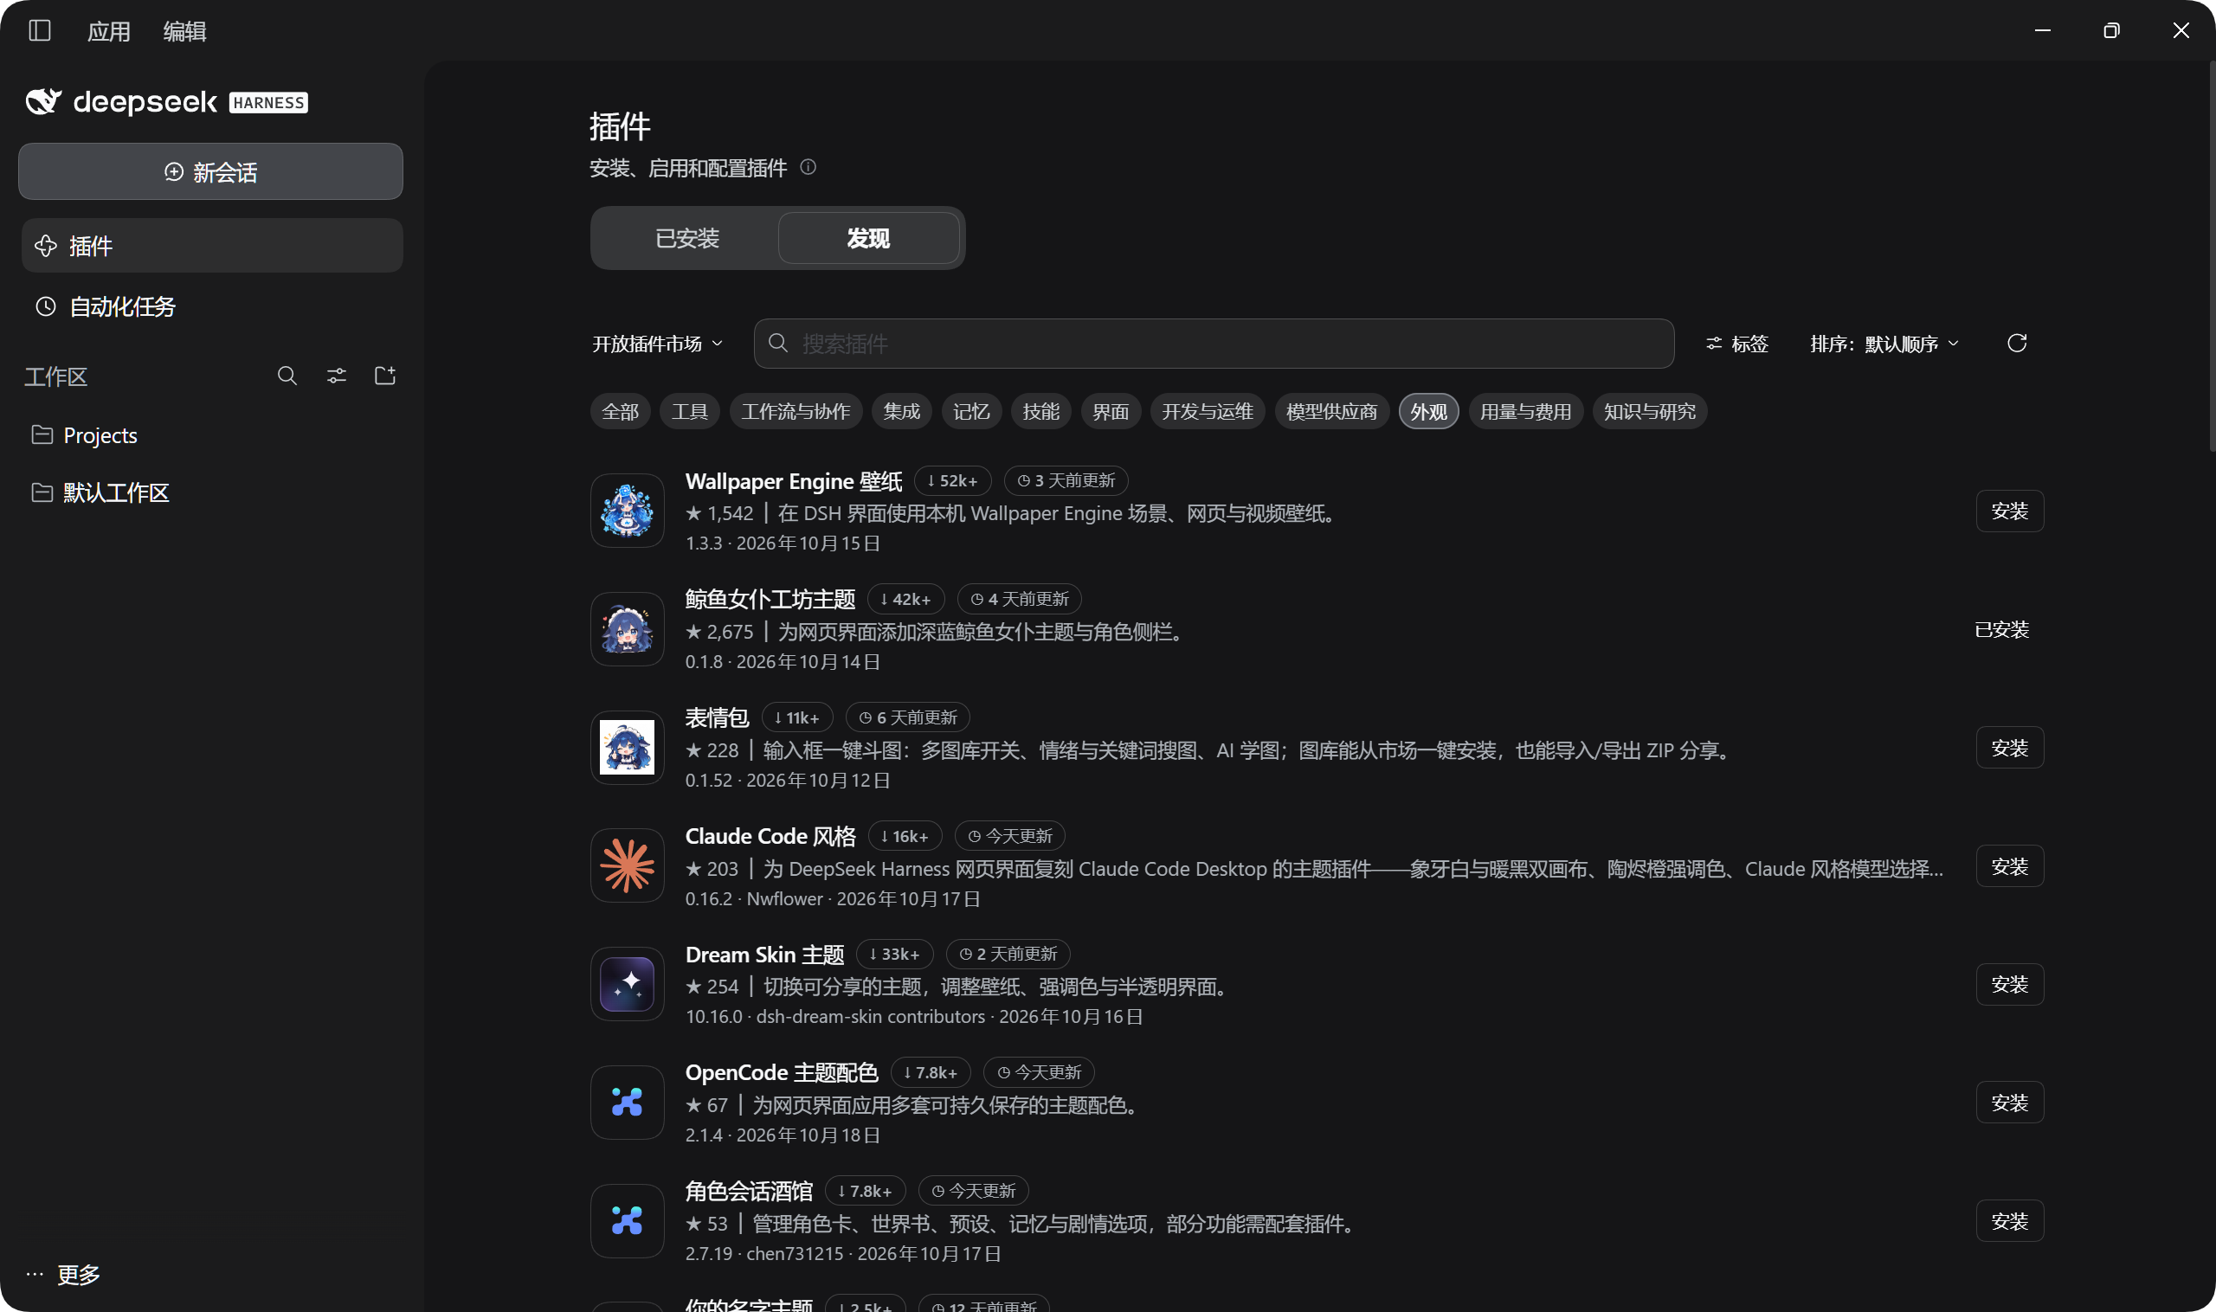Search workspaces with the magnifier icon
Screen dimensions: 2216x1312
[x=287, y=376]
